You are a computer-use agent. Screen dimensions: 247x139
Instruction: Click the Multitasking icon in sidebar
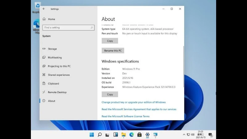pos(44,57)
